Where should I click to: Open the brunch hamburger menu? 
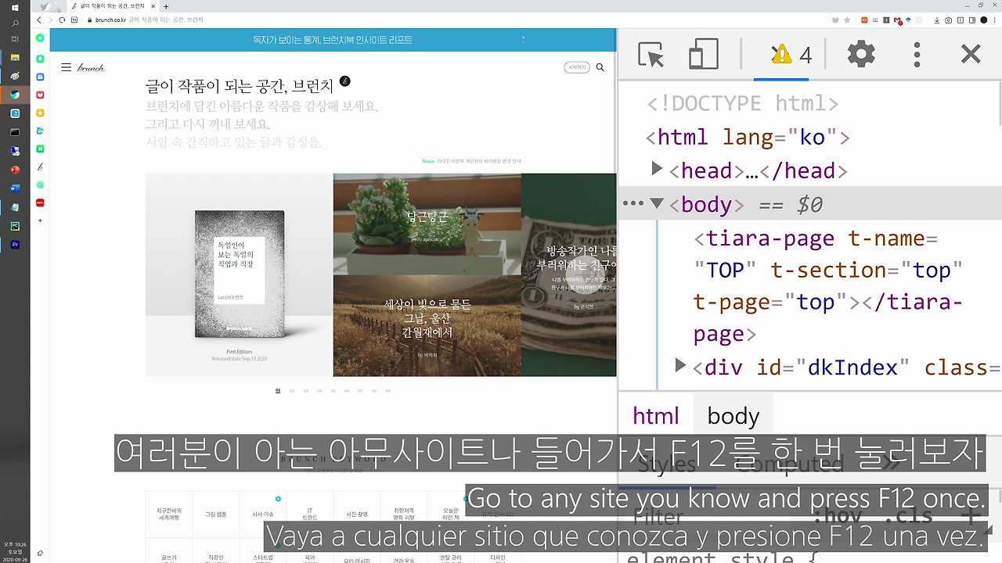[x=67, y=67]
